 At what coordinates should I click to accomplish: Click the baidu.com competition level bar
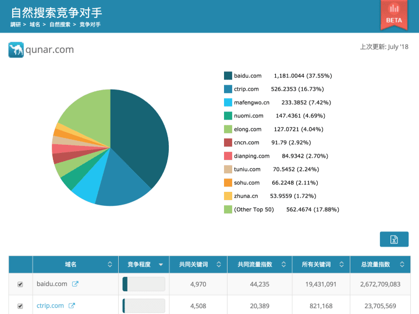pyautogui.click(x=144, y=284)
